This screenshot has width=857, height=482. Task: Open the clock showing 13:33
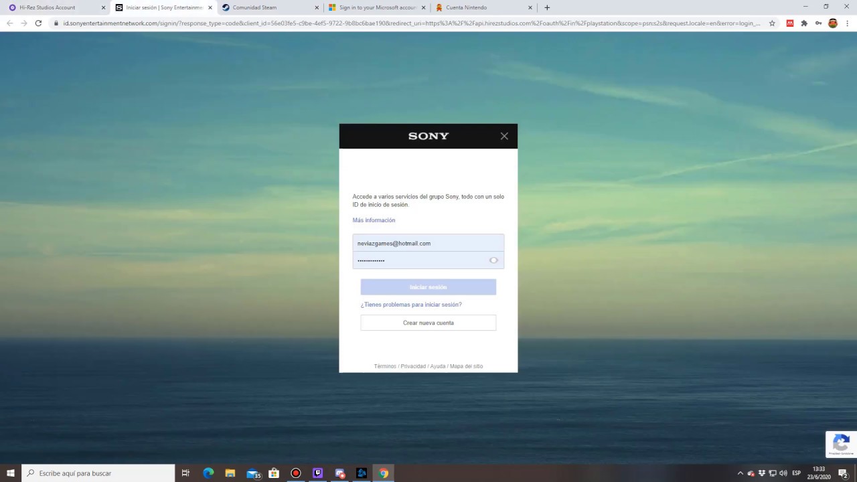[x=819, y=473]
